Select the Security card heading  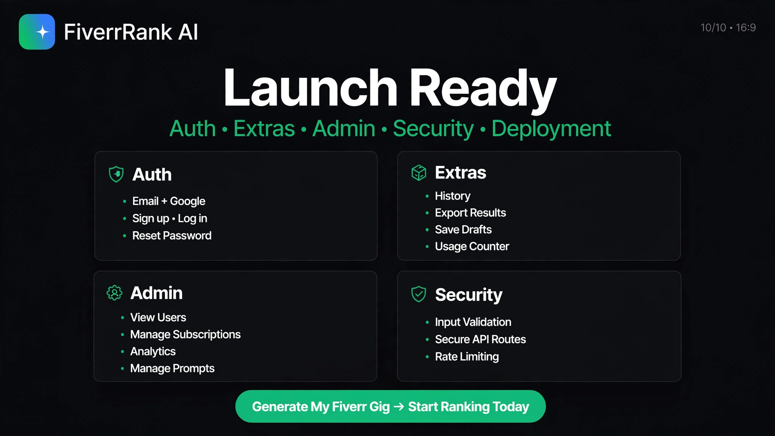click(469, 295)
